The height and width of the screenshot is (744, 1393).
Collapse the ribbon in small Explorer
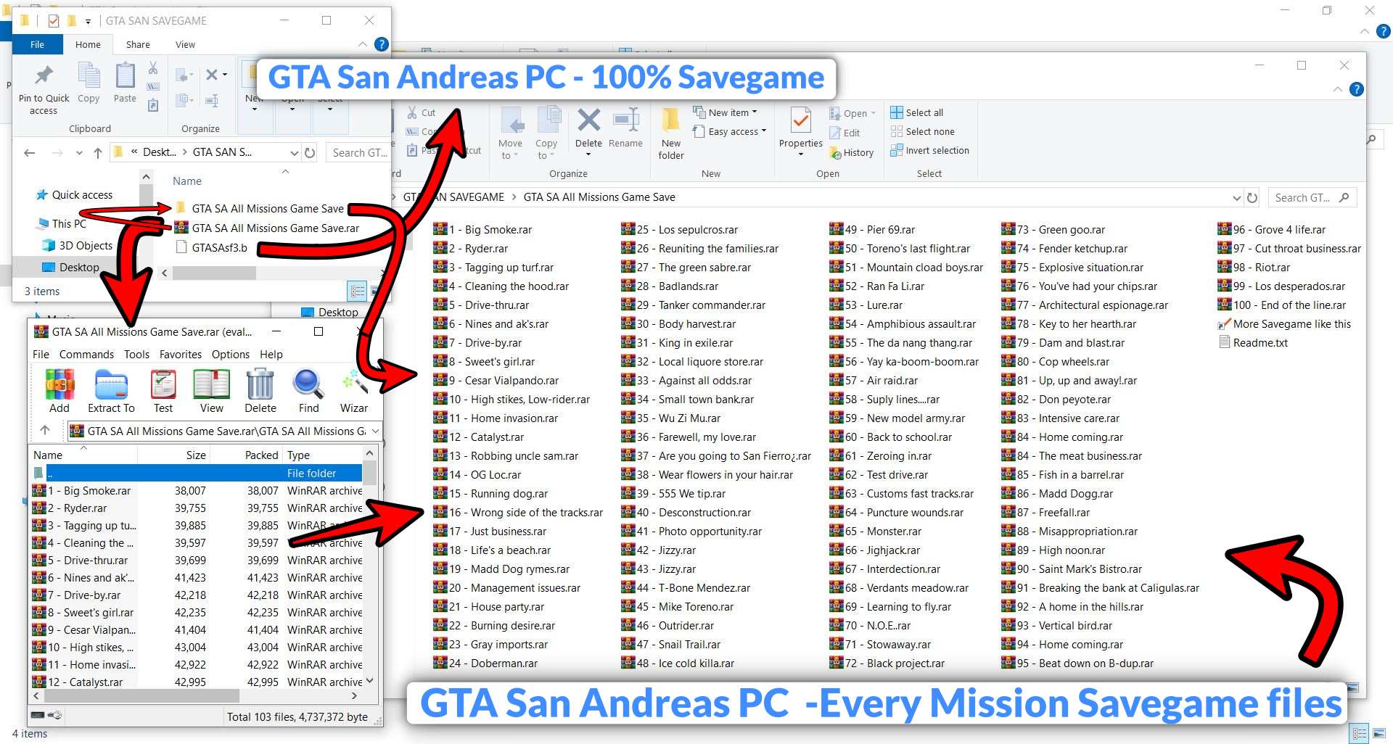[362, 44]
